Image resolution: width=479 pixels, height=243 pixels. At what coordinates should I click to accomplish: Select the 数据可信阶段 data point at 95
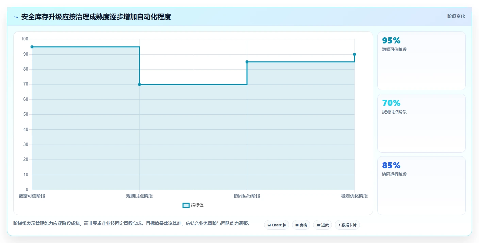coord(32,47)
